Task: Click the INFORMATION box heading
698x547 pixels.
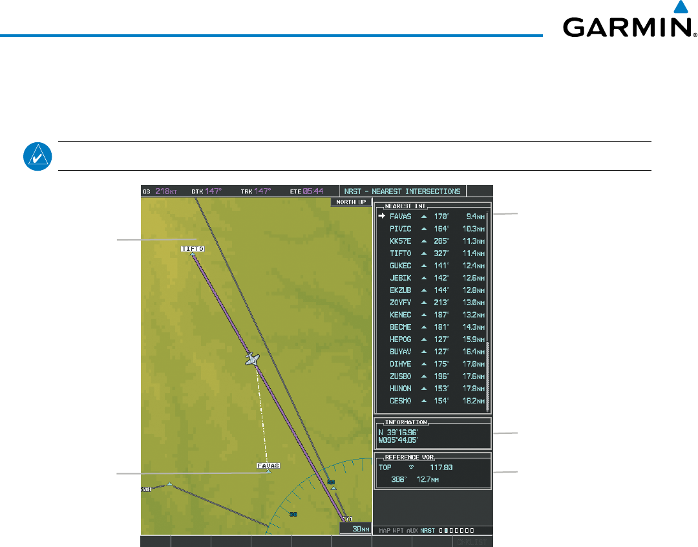Action: coord(406,422)
